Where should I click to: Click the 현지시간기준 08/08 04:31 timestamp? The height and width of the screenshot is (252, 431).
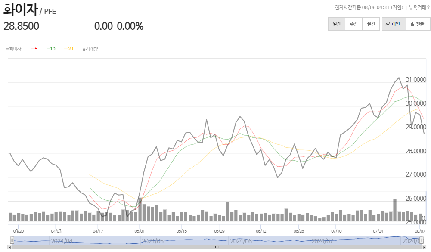(x=362, y=7)
